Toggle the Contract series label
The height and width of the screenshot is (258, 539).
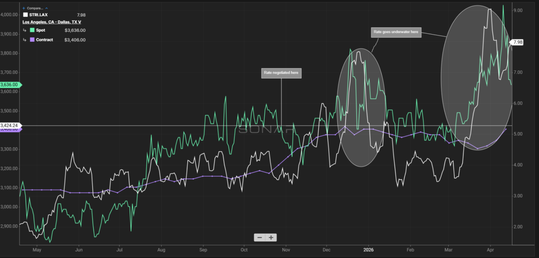(x=44, y=40)
